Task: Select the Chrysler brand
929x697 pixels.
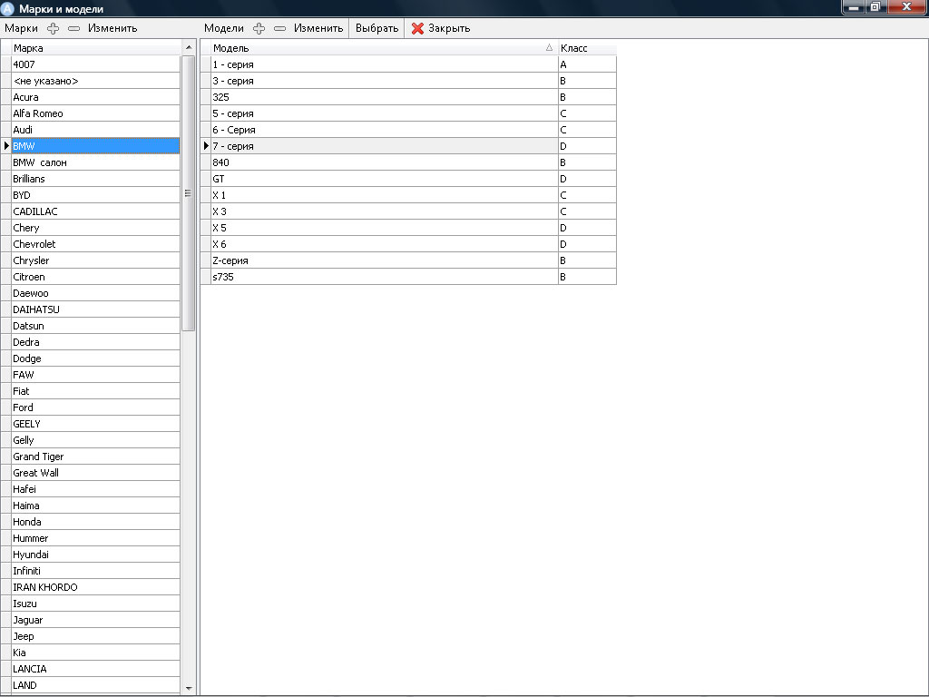Action: [95, 260]
